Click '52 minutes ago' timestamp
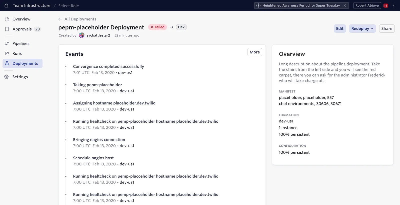Viewport: 400px width, 205px height. pos(127,35)
